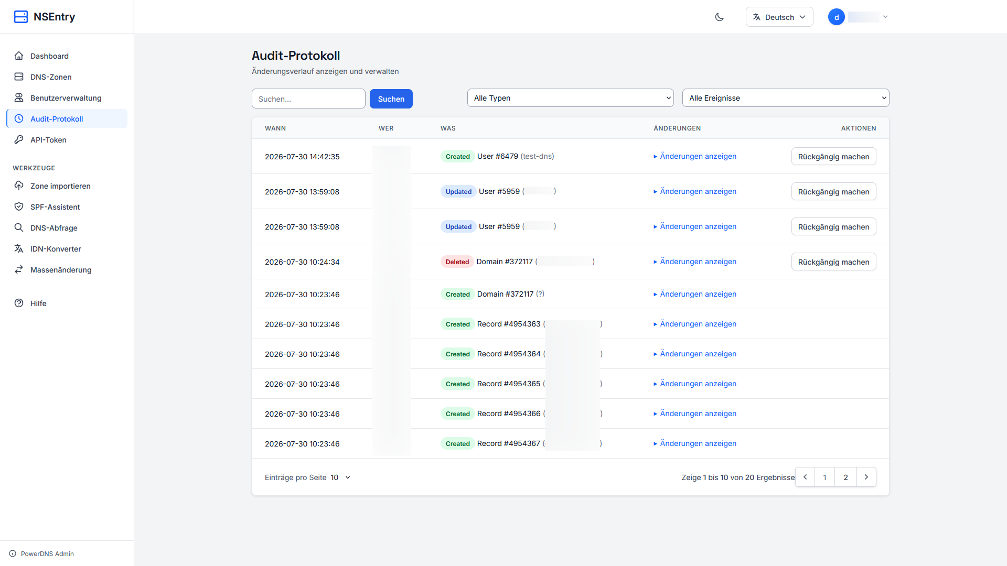Click the Benutzerverwaltung users icon
The width and height of the screenshot is (1007, 566).
(x=19, y=97)
